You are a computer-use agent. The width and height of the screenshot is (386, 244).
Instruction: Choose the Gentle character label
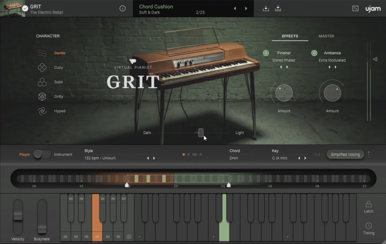(x=60, y=53)
